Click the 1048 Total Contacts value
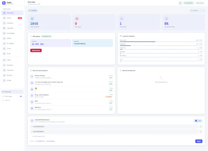 pos(34,24)
